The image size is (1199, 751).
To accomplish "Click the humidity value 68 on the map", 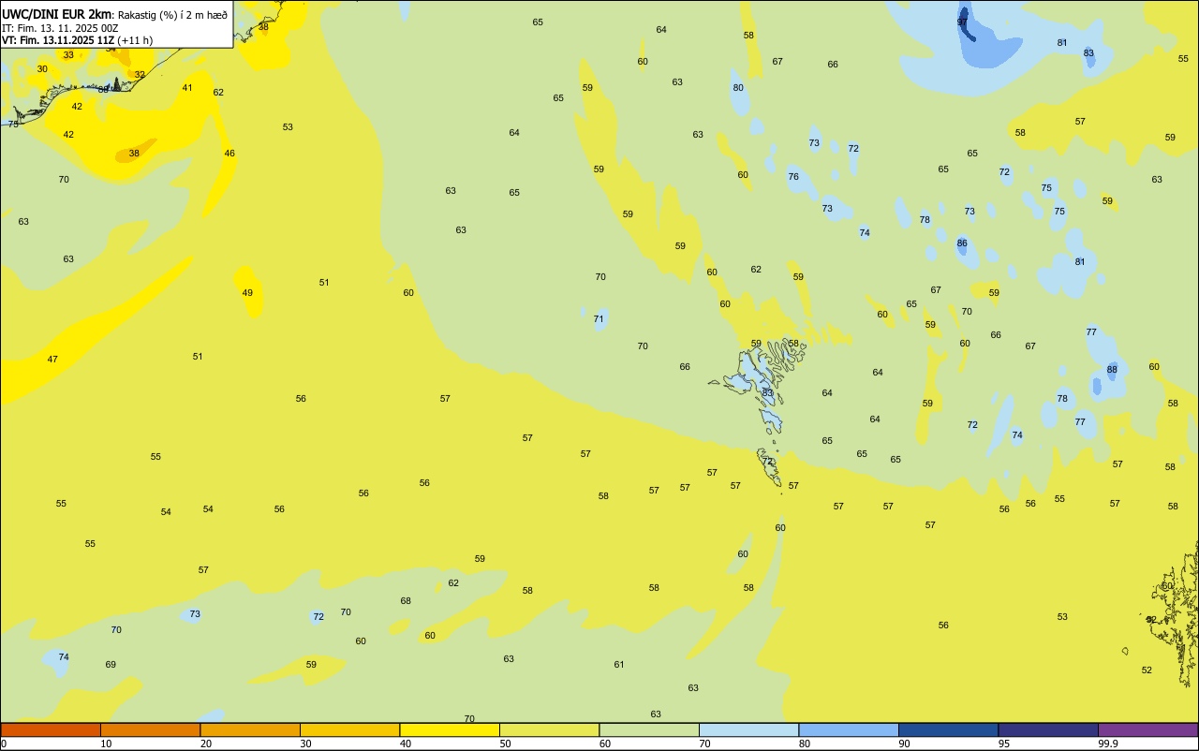I will click(406, 601).
